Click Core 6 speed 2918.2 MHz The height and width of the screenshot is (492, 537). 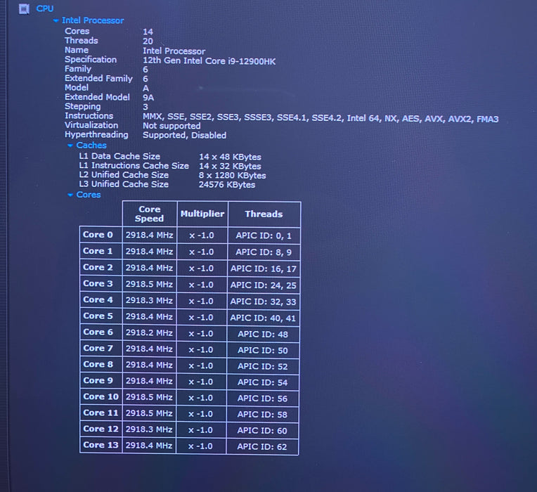click(x=149, y=332)
